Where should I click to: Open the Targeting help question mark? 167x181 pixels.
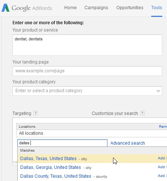36,113
